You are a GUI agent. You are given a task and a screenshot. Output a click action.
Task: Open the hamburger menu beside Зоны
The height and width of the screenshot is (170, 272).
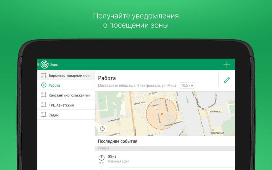click(38, 65)
